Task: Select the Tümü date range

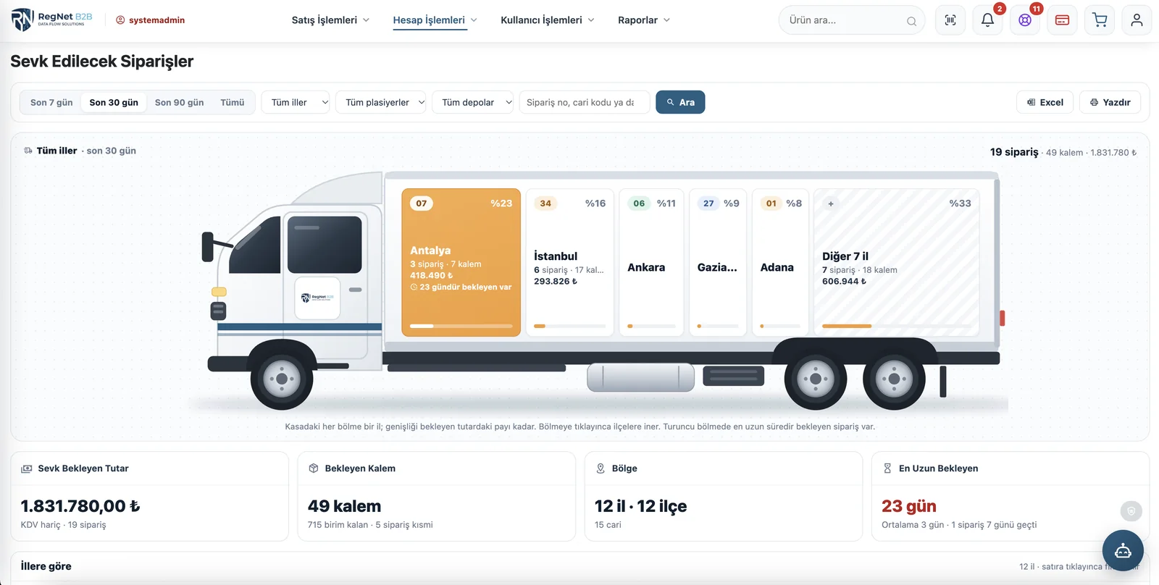Action: [233, 103]
